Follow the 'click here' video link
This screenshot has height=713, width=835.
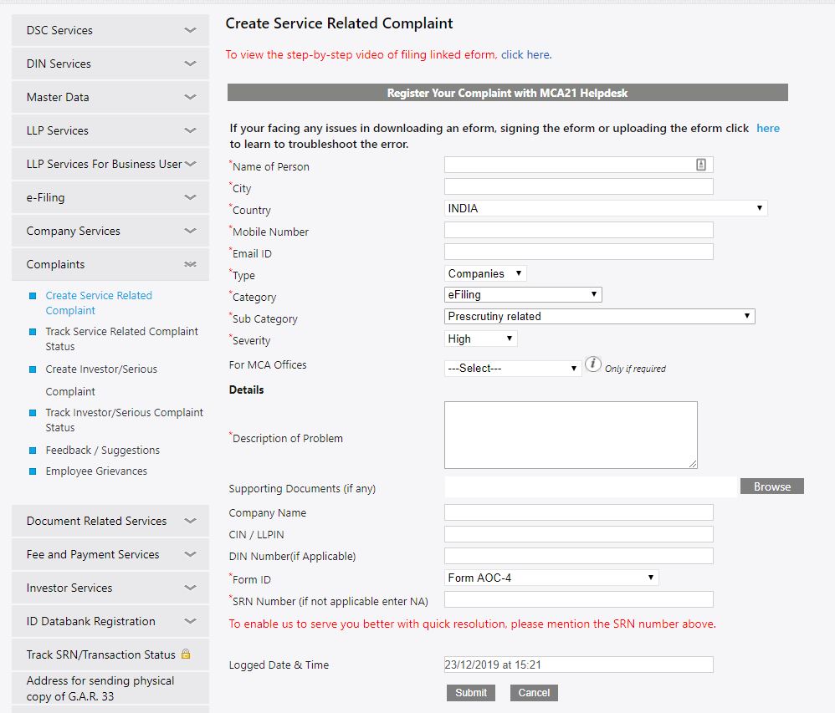pos(525,55)
